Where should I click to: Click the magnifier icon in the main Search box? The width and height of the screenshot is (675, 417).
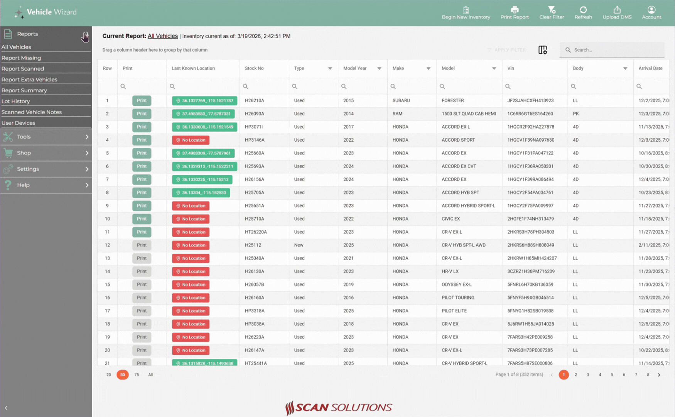568,50
